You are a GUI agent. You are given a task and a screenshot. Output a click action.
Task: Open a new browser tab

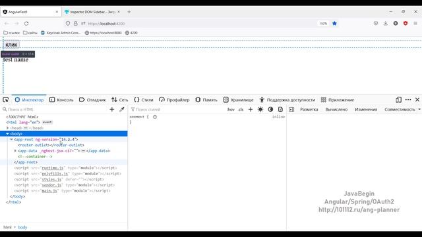tap(129, 12)
